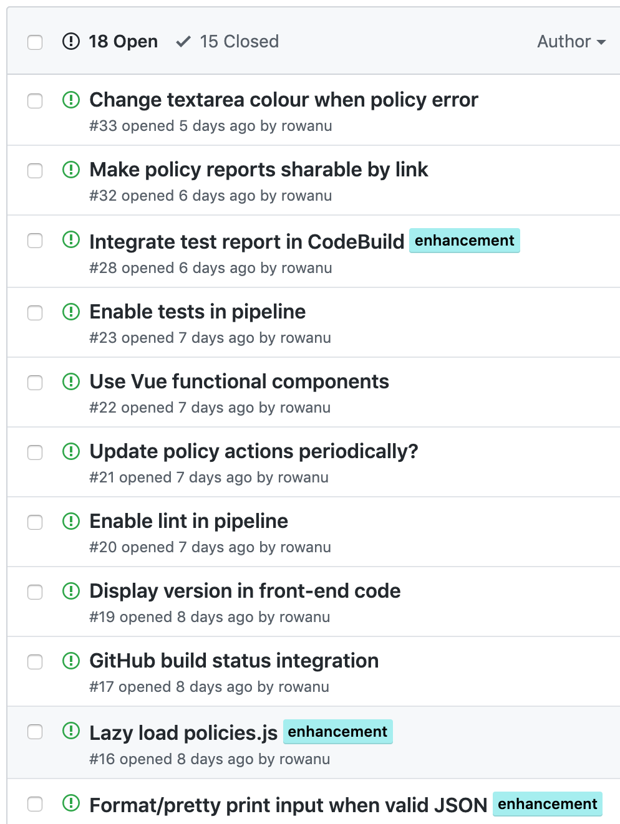620x824 pixels.
Task: Open issue 'Change textarea colour when policy error'
Action: [284, 100]
